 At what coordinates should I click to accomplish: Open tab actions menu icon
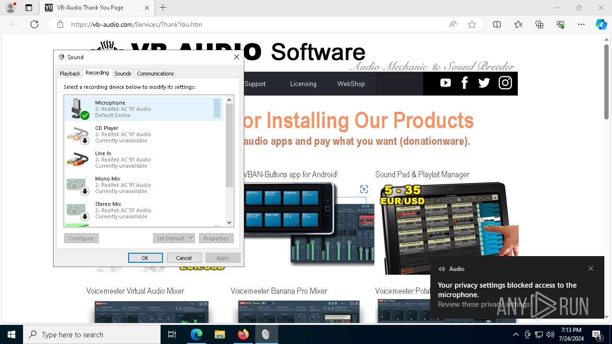click(29, 8)
